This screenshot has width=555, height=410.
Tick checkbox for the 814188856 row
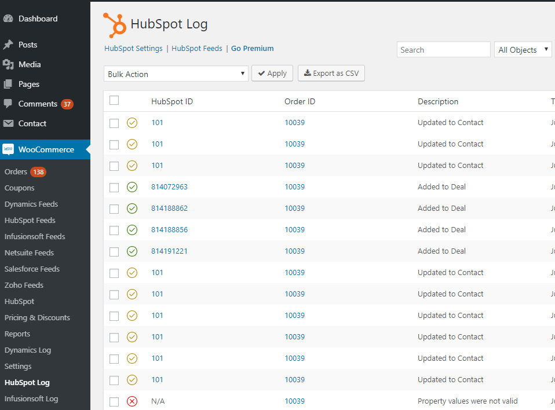(114, 230)
